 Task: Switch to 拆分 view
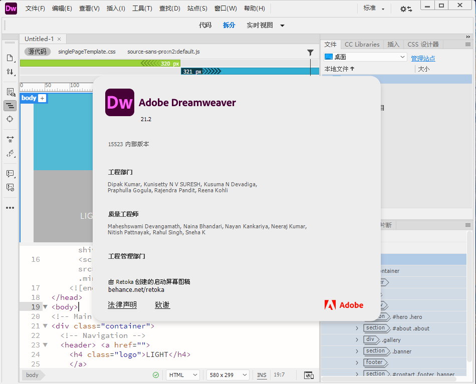coord(229,25)
